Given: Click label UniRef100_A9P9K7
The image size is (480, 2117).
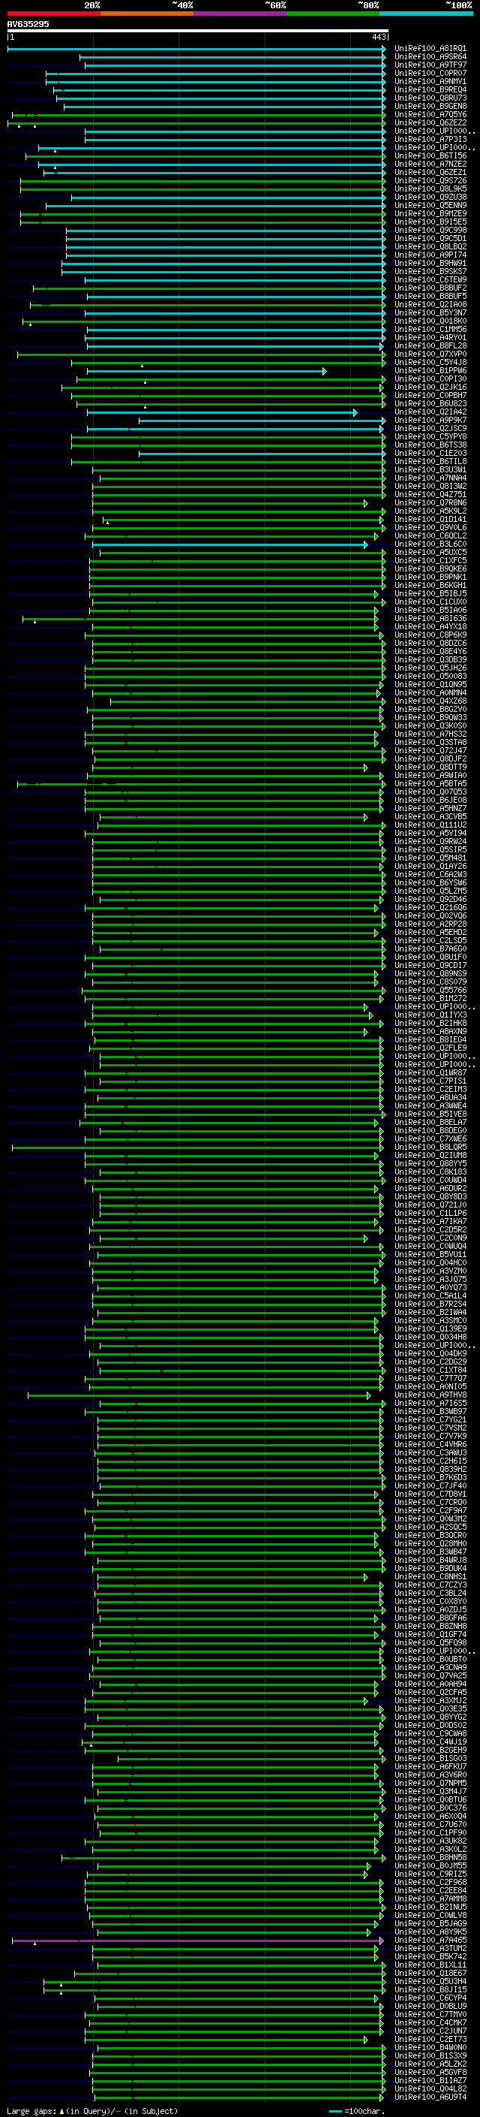Looking at the screenshot, I should click(430, 421).
